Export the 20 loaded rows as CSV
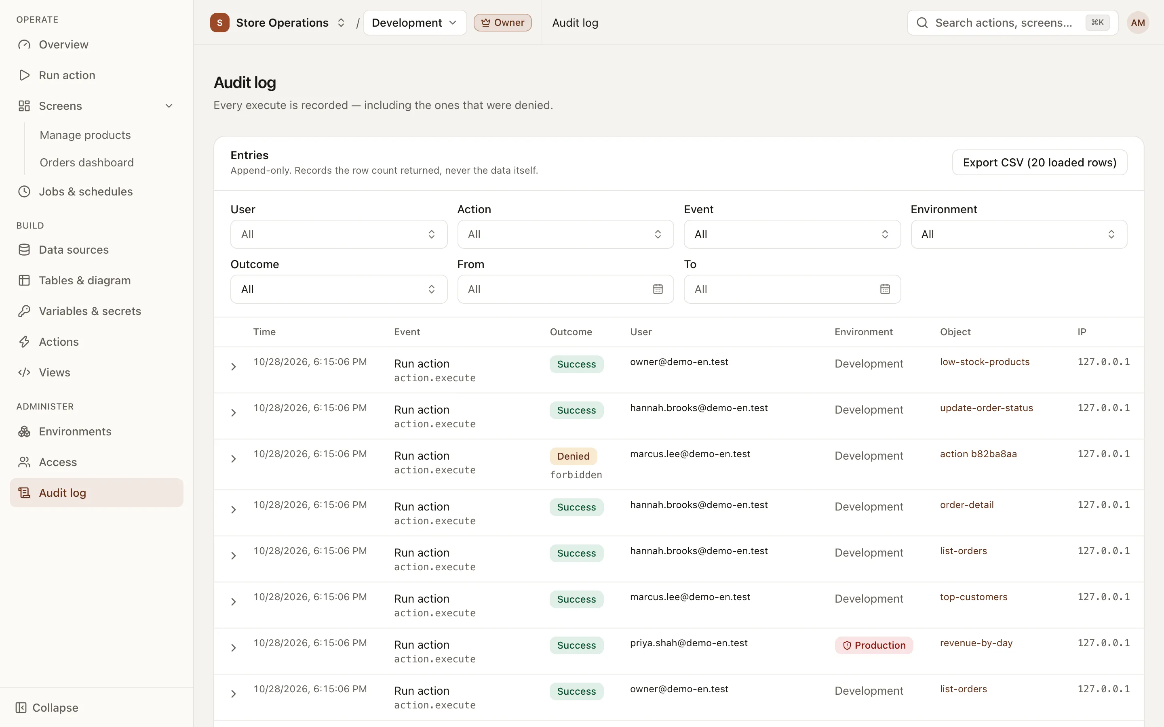This screenshot has height=727, width=1164. (x=1040, y=162)
